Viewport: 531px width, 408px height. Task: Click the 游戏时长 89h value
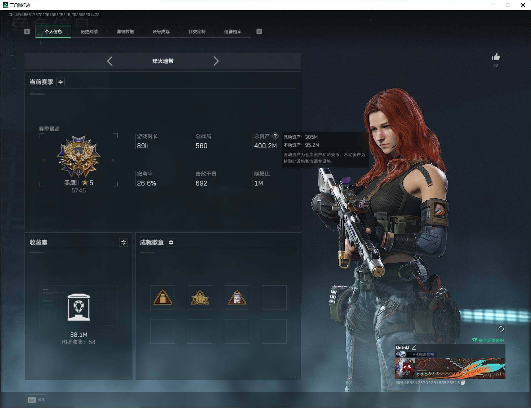[x=143, y=146]
